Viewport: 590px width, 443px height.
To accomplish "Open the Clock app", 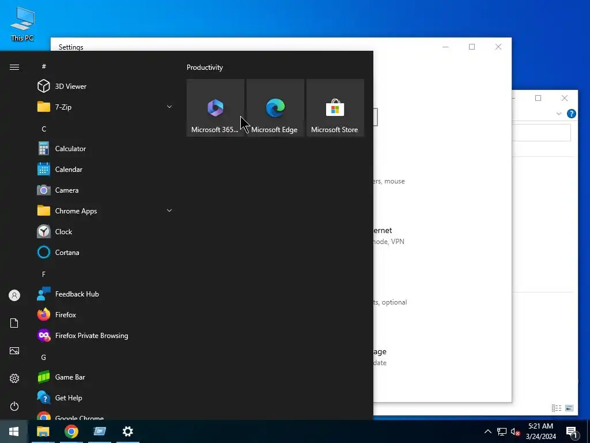I will coord(105,232).
